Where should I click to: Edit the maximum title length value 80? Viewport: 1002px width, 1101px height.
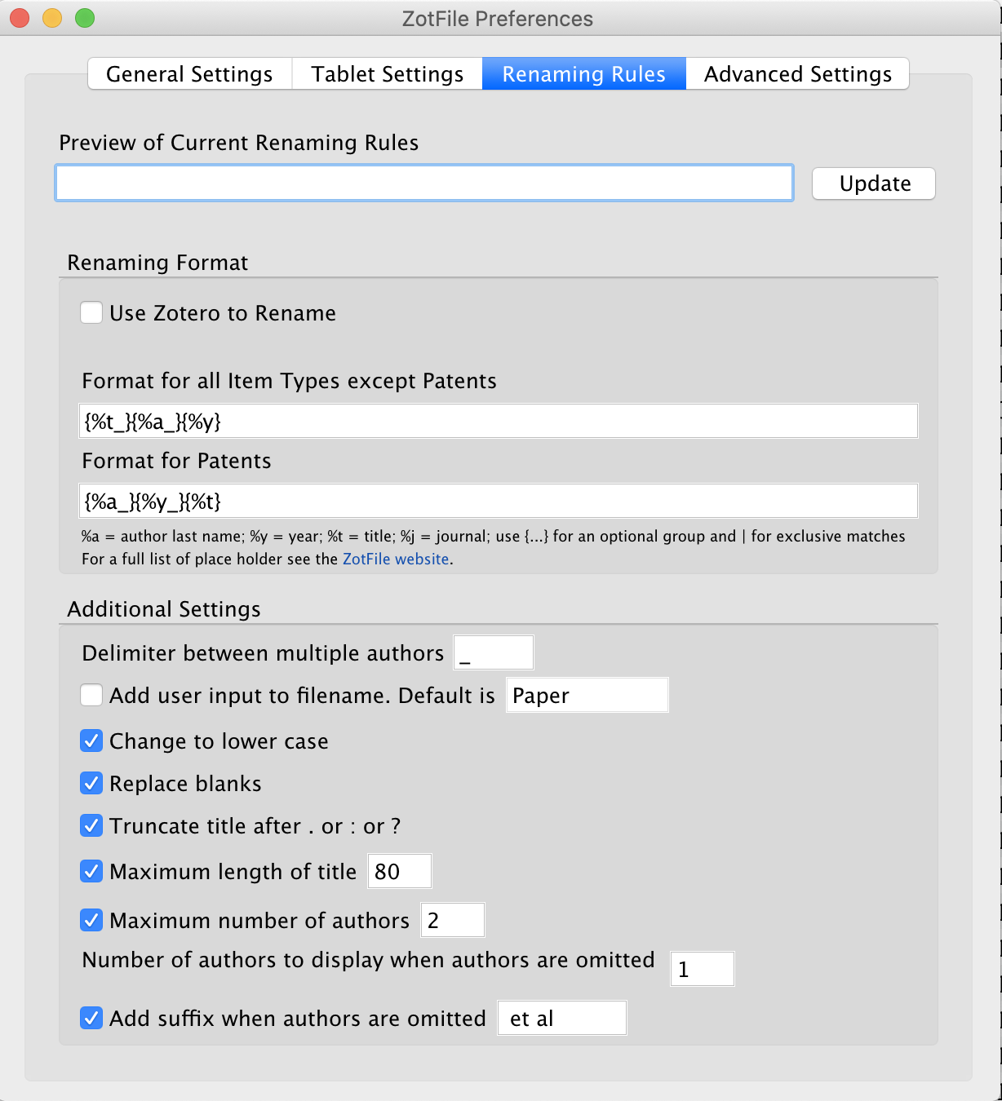[400, 871]
